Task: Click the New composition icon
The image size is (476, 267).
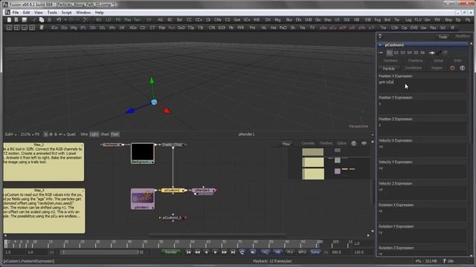Action: tap(9, 20)
